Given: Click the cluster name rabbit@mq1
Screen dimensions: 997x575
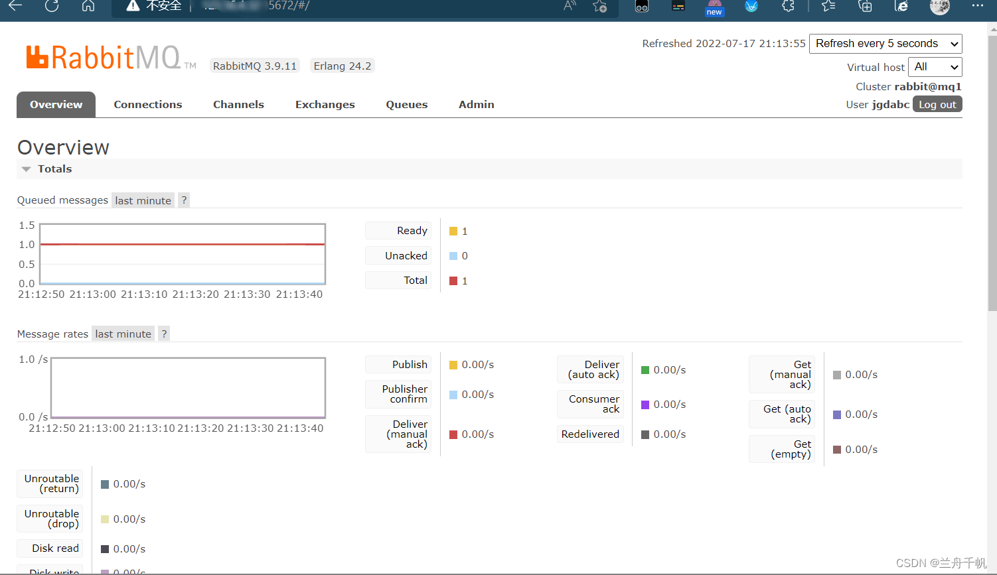Looking at the screenshot, I should pyautogui.click(x=927, y=87).
